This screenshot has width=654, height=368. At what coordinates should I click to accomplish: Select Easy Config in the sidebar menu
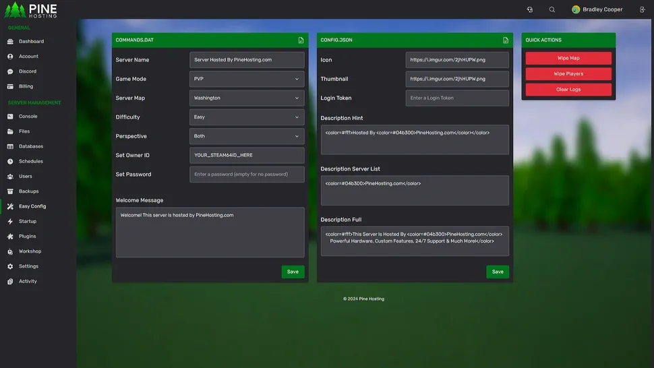(x=32, y=206)
